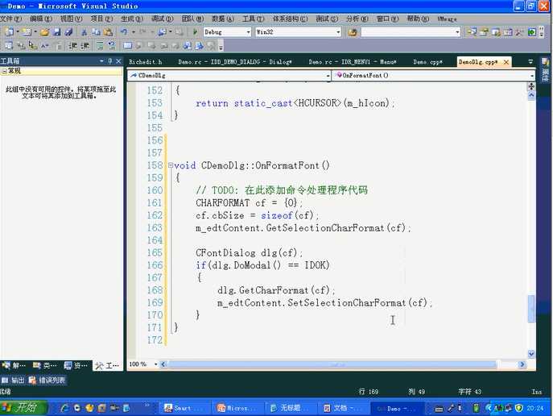Switch to the 文档 taskbar window
This screenshot has width=553, height=416.
tap(342, 408)
